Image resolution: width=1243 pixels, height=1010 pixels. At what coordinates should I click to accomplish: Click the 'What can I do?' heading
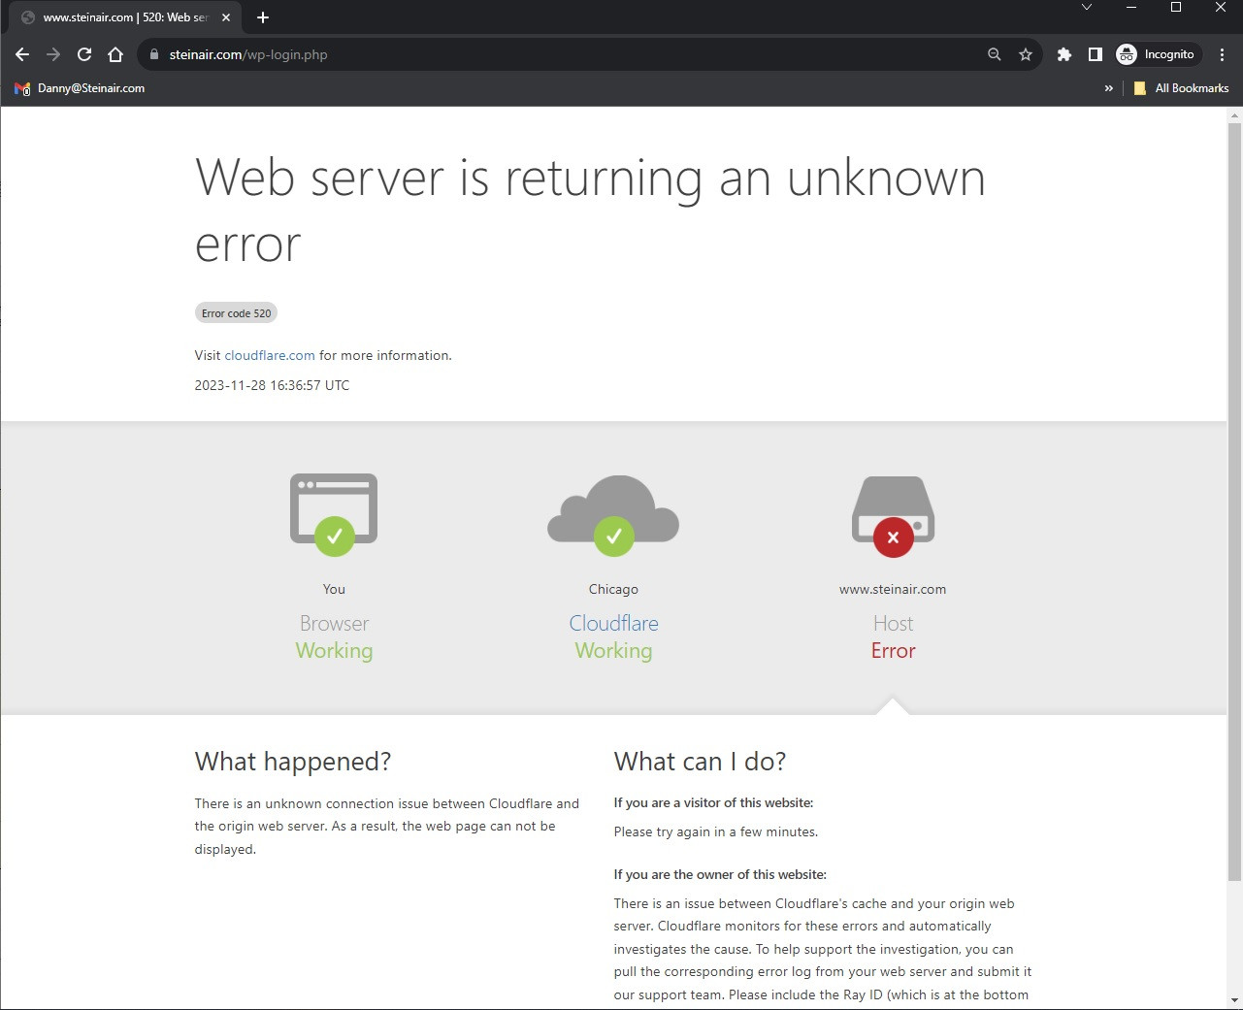[700, 762]
